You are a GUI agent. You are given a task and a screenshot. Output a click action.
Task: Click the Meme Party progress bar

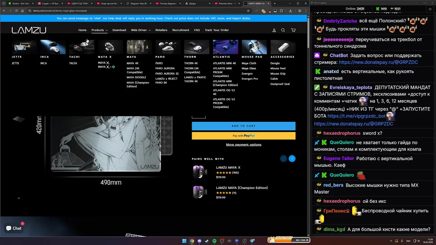coord(289,240)
